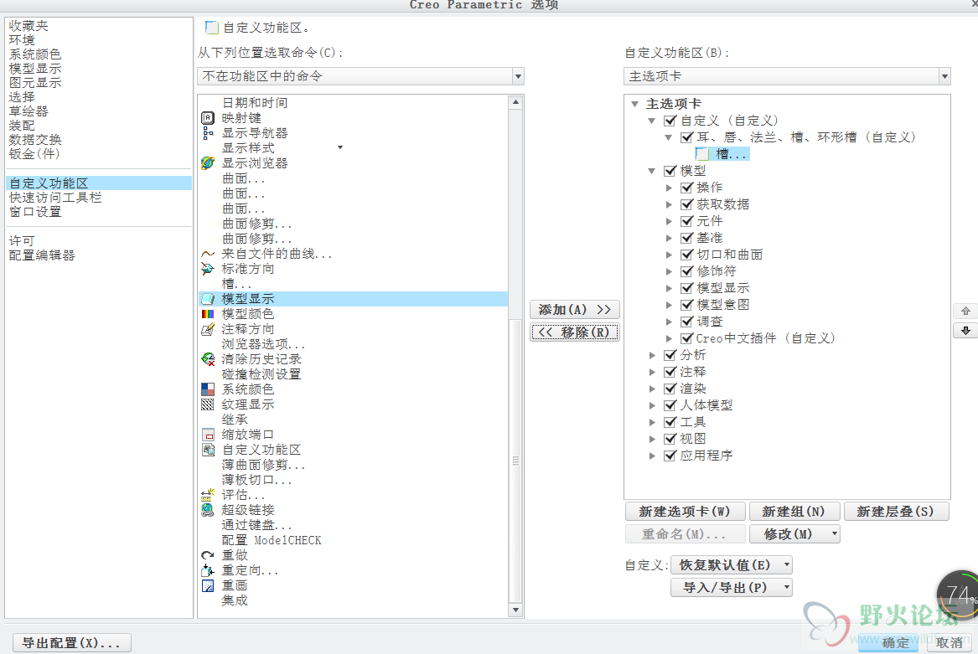Click the 确定 confirm button
The height and width of the screenshot is (654, 978).
888,642
